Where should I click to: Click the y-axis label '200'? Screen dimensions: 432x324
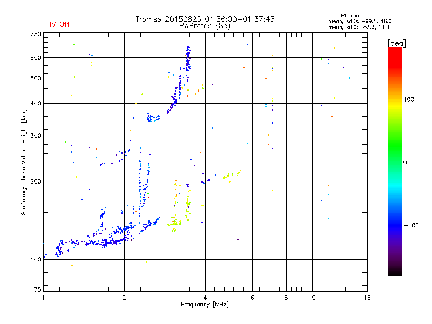tap(36, 181)
